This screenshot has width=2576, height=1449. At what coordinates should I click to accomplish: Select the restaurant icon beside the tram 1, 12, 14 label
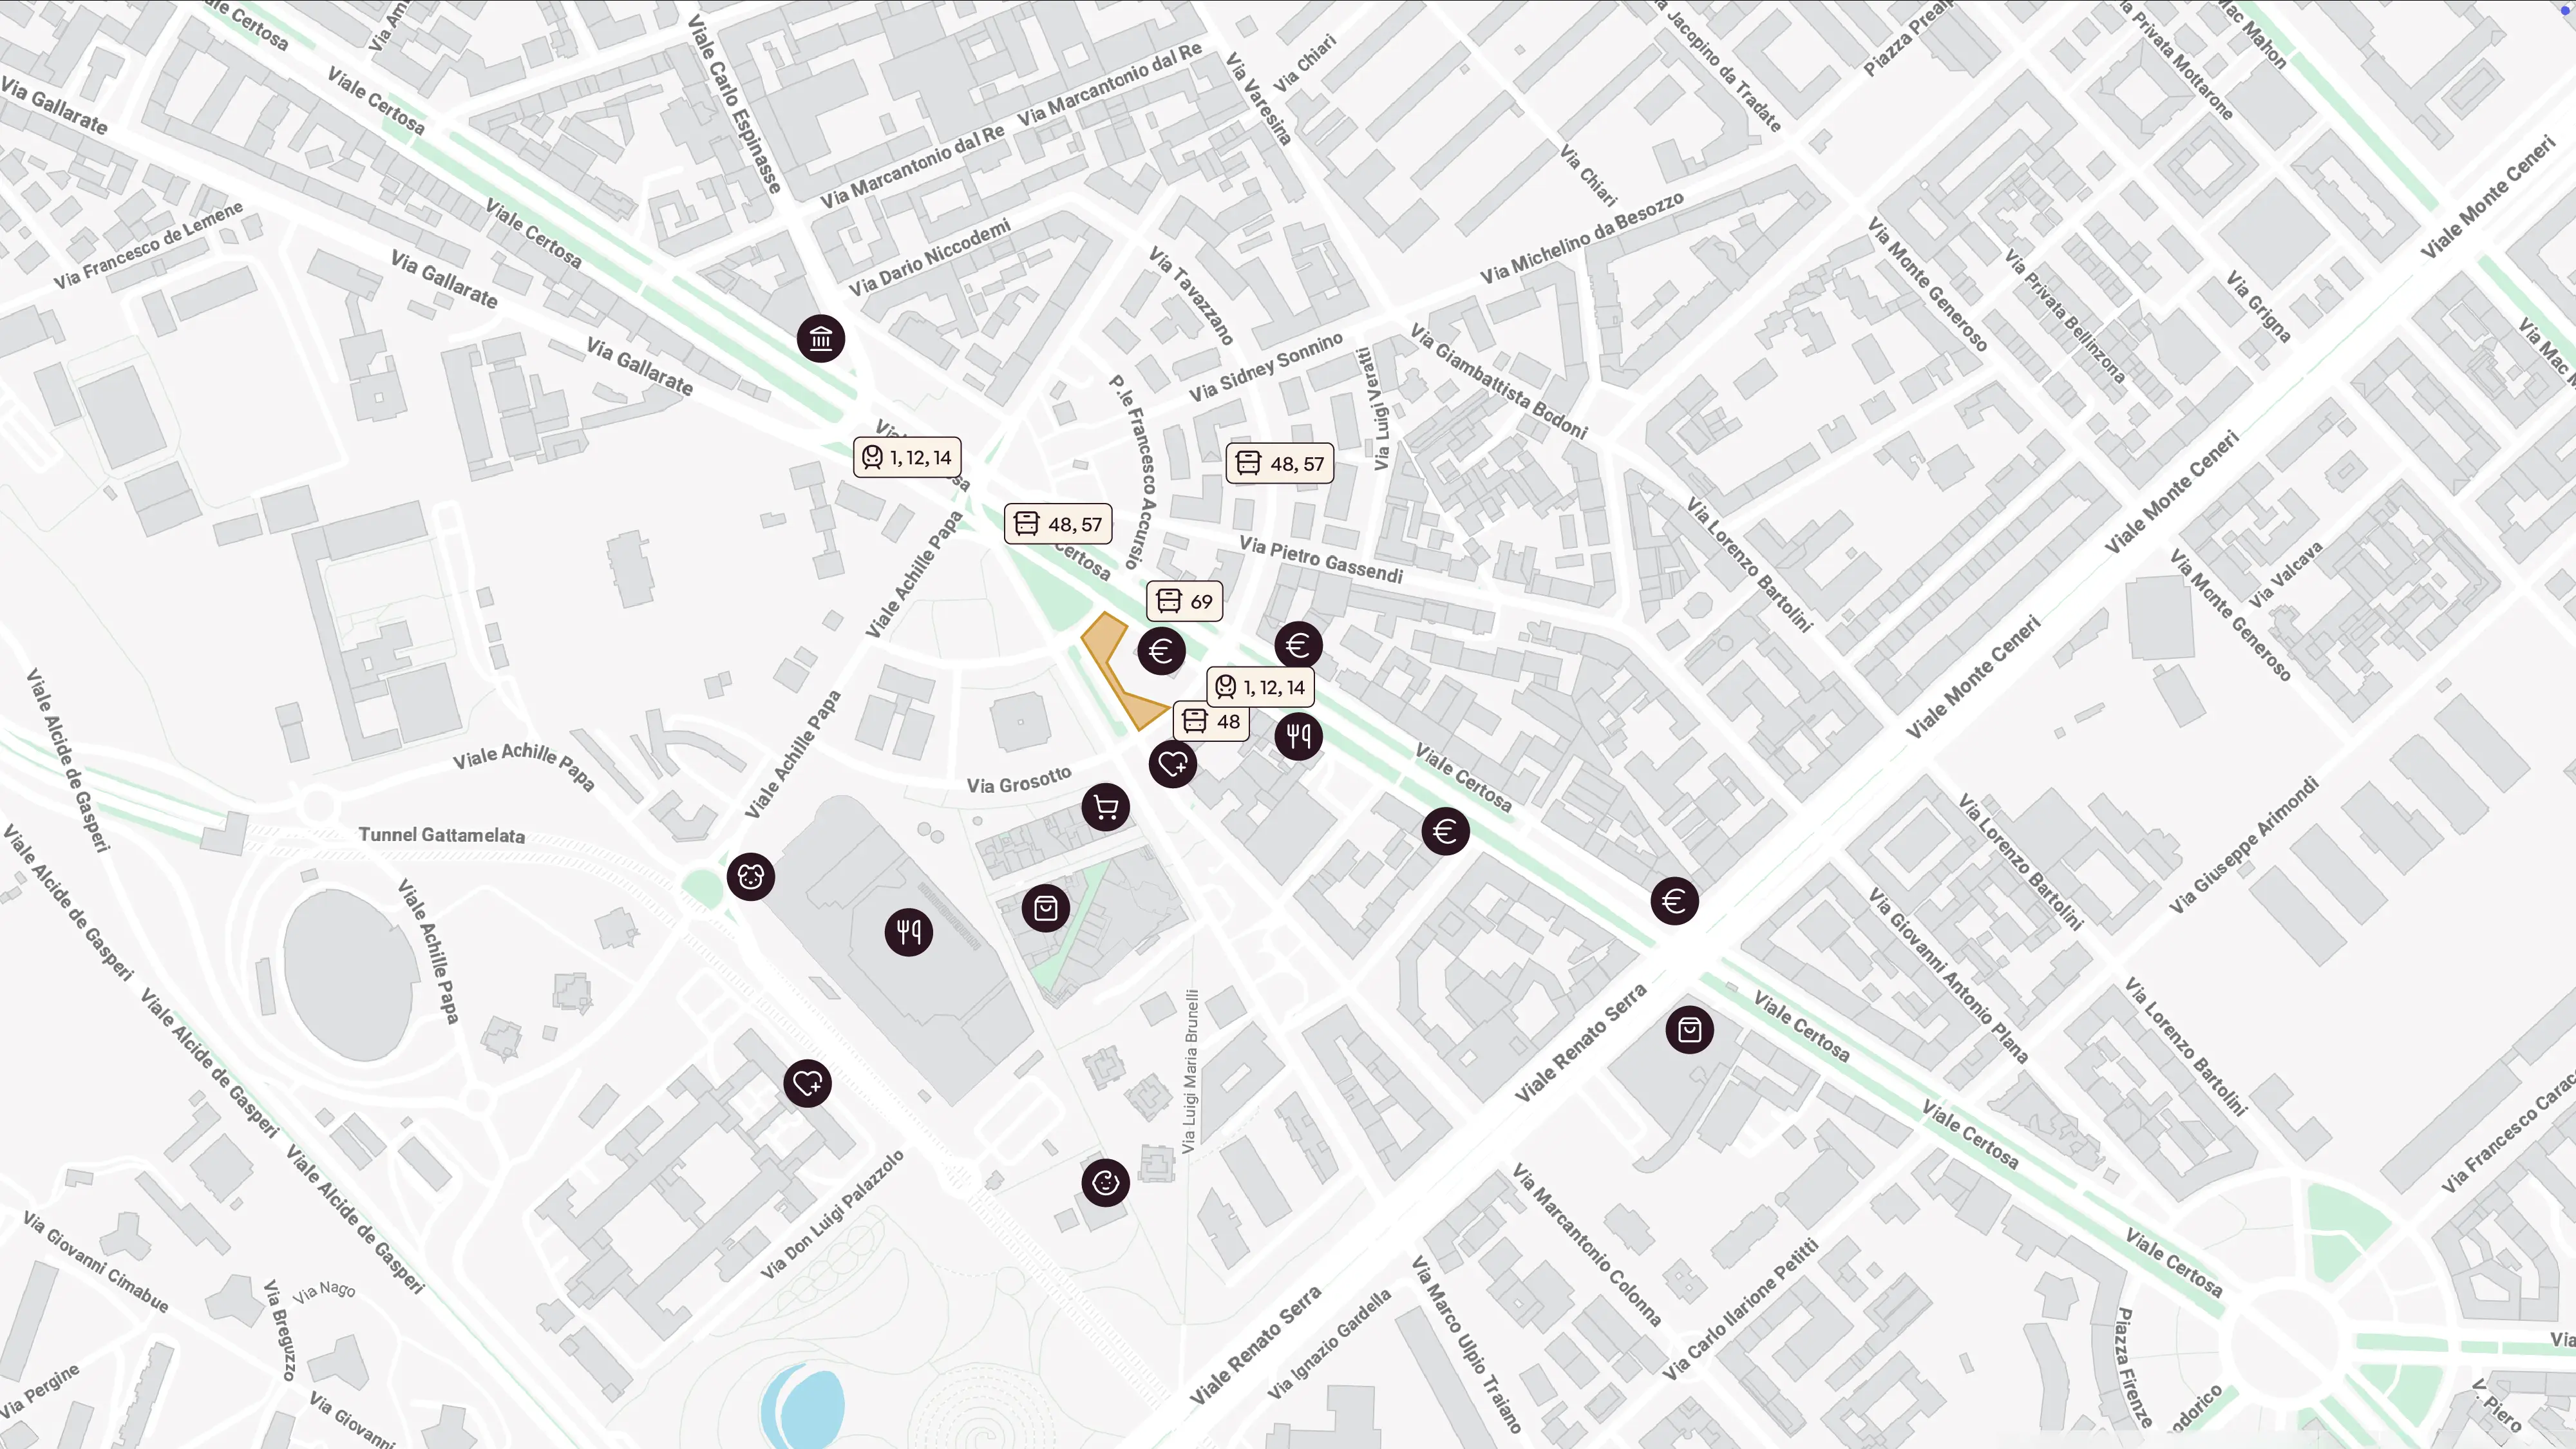[1299, 737]
